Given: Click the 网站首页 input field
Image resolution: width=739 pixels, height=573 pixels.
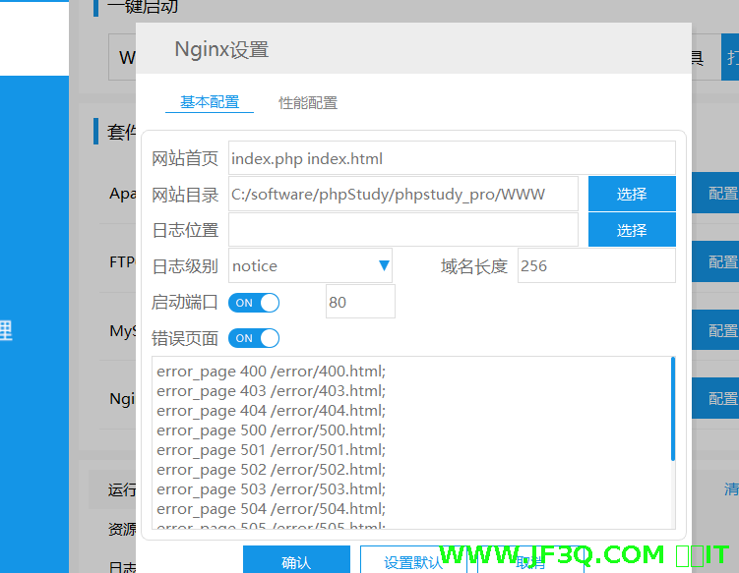Looking at the screenshot, I should [452, 158].
